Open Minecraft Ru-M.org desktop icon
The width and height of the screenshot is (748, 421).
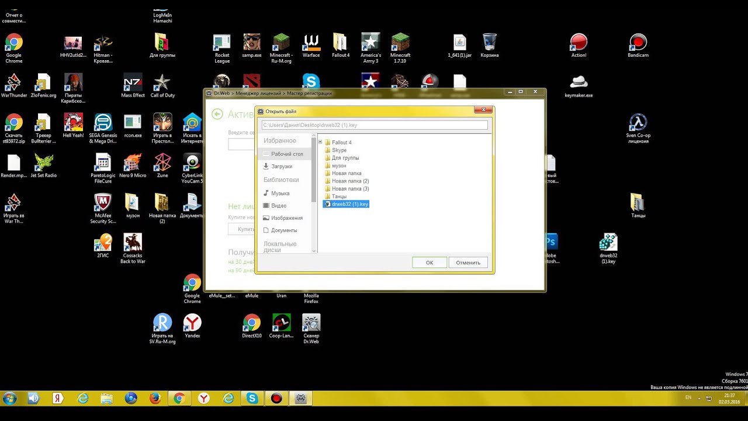coord(281,49)
